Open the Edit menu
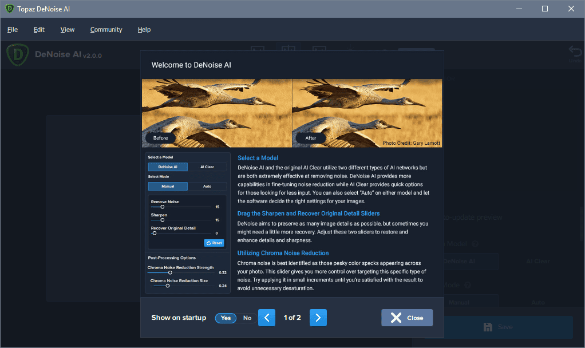The image size is (585, 348). click(39, 29)
